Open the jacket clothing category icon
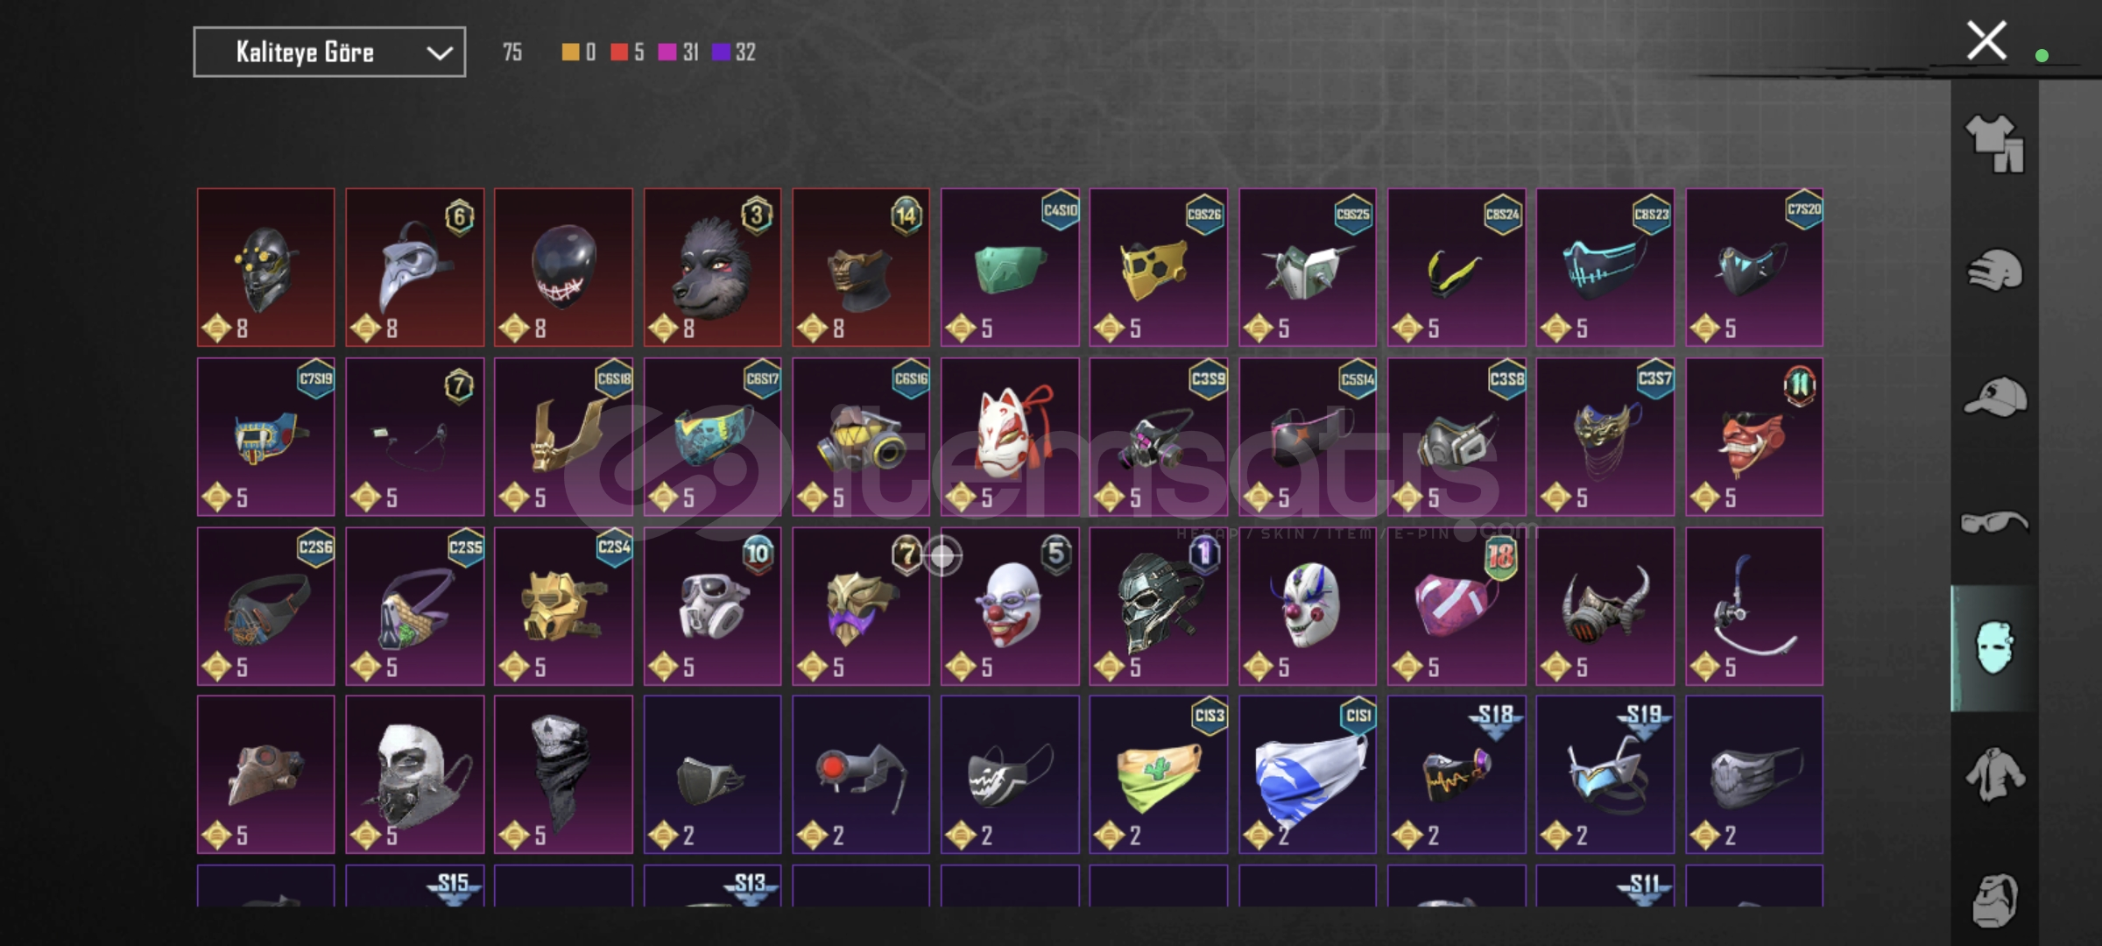 point(1994,773)
